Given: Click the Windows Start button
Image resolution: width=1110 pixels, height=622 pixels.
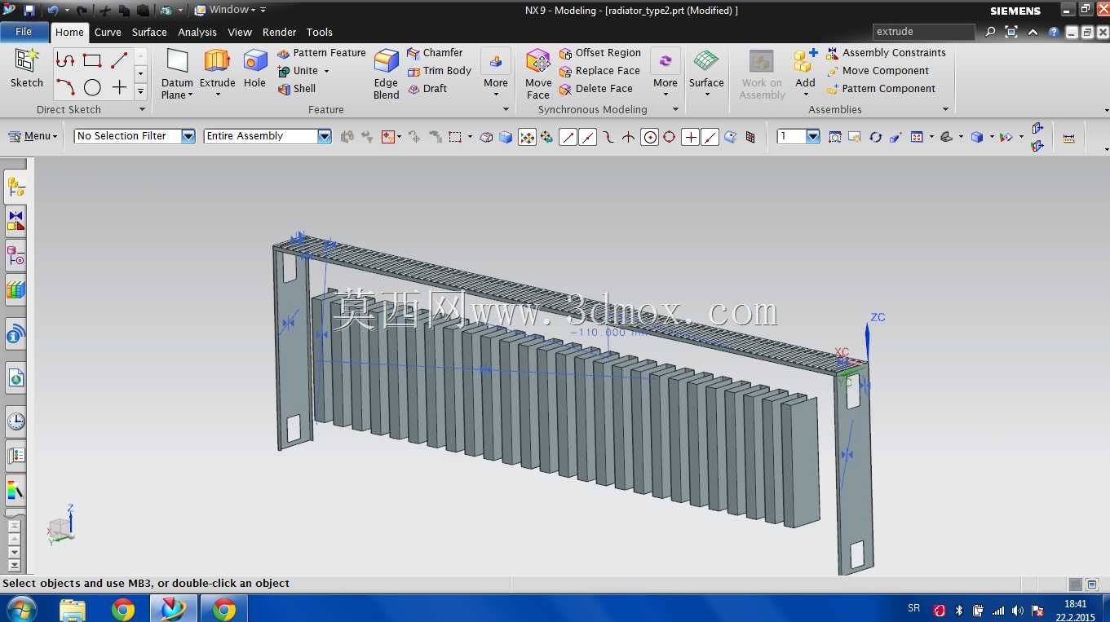Looking at the screenshot, I should (x=21, y=609).
